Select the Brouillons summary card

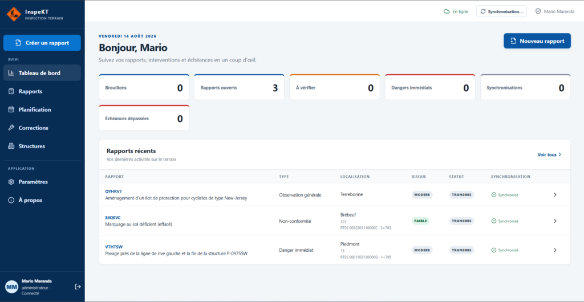(144, 87)
